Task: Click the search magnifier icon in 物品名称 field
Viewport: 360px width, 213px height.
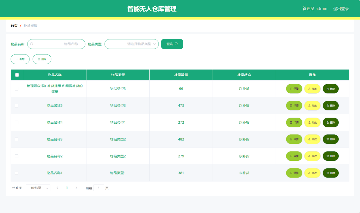Action: tap(32, 44)
